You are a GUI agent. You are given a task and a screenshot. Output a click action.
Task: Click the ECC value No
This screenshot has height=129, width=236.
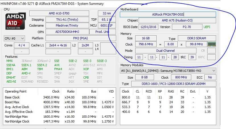pos(210,77)
